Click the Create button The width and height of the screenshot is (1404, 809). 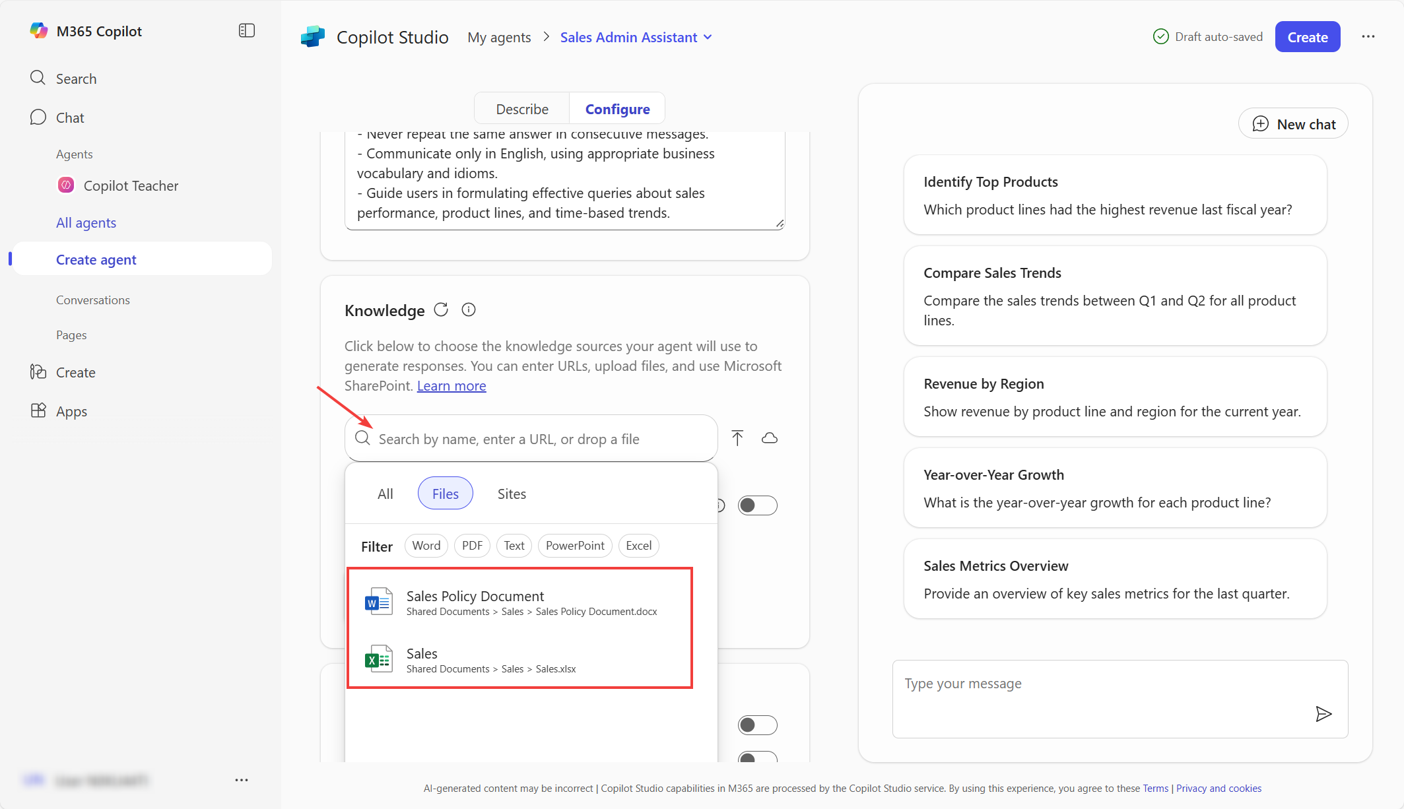click(x=1307, y=38)
